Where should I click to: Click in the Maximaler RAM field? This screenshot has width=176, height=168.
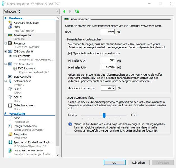click(108, 67)
